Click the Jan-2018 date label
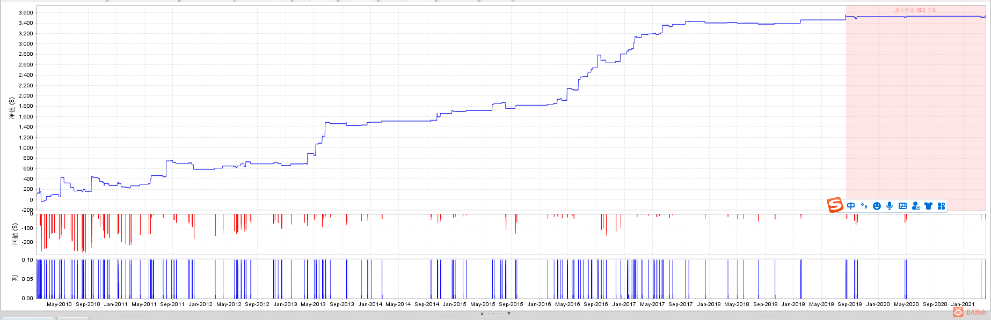The image size is (991, 320). [709, 304]
